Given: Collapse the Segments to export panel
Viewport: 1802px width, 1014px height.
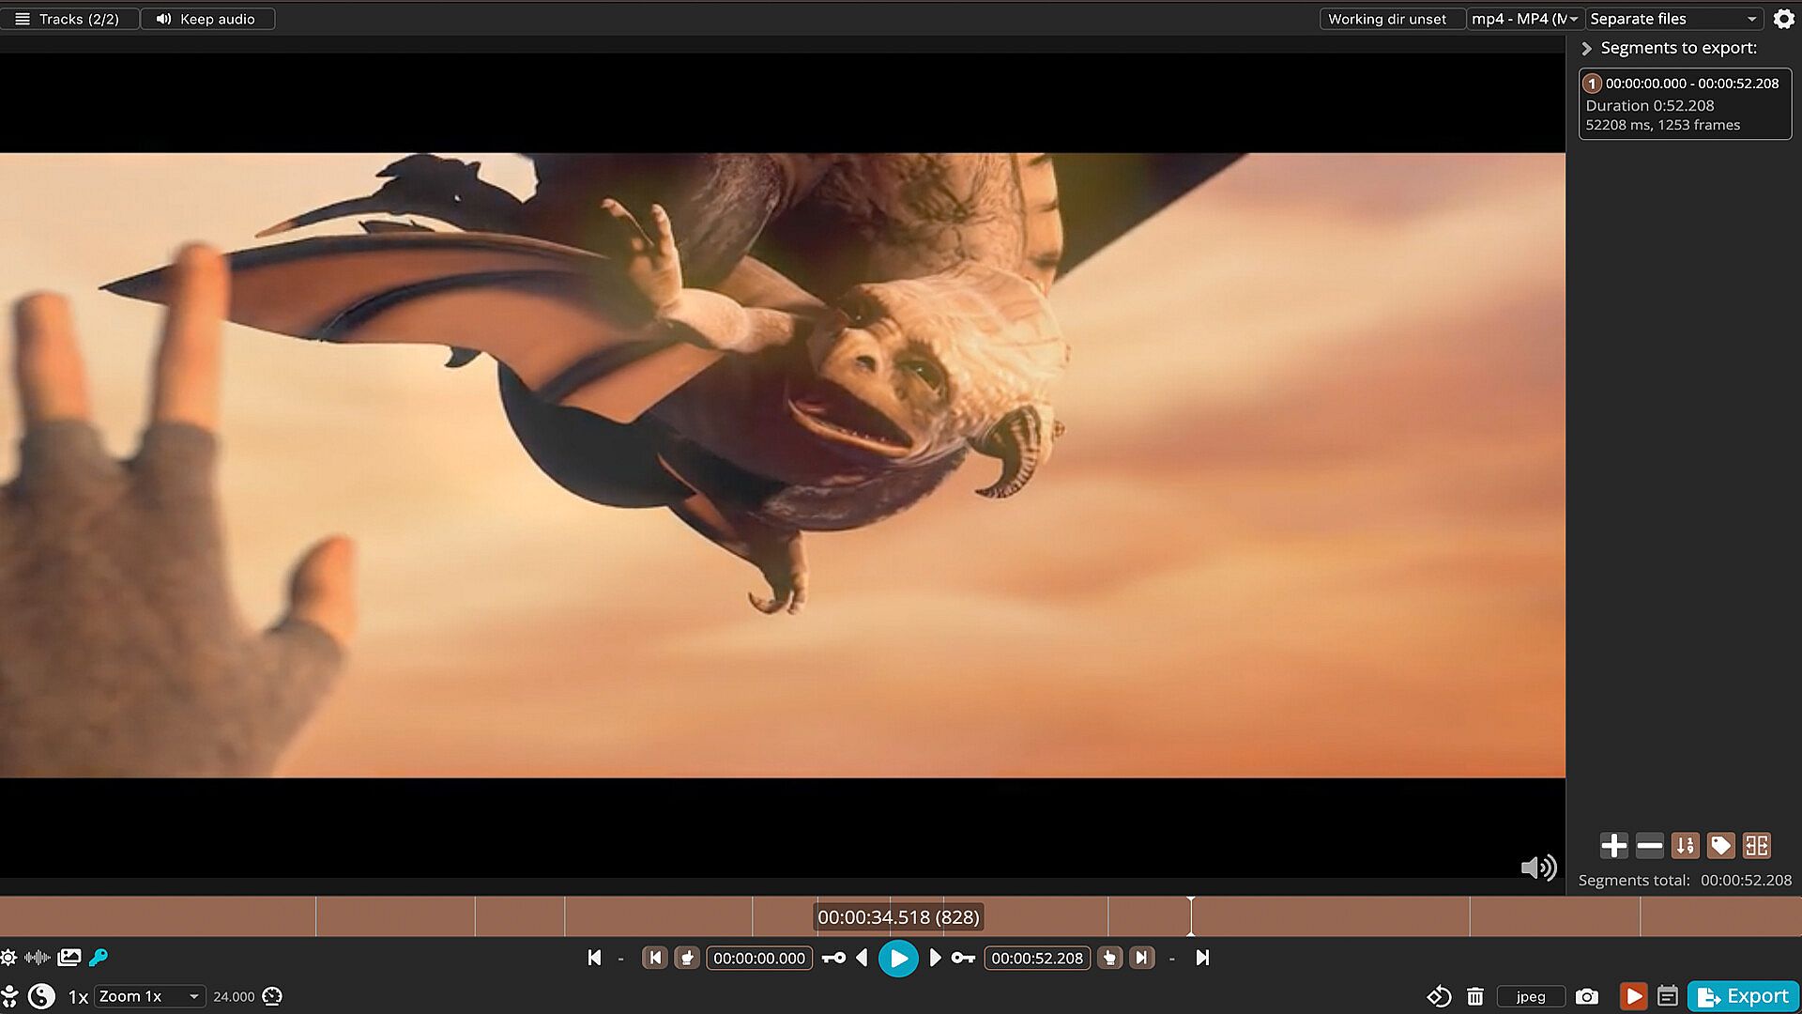Looking at the screenshot, I should (x=1587, y=48).
